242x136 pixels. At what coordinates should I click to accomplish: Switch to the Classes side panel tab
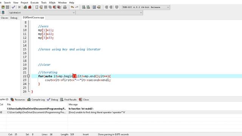[x=5, y=18]
